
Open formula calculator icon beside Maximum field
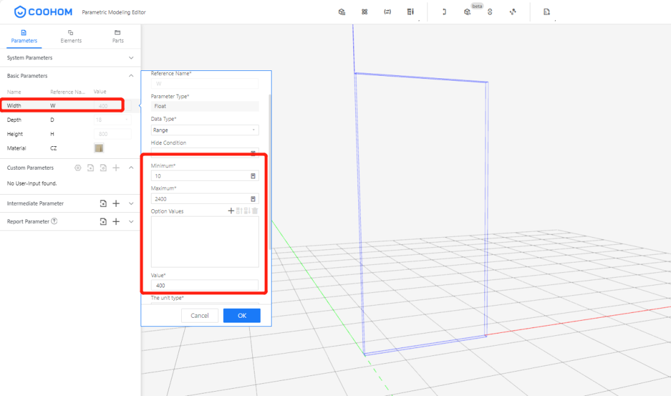coord(253,199)
